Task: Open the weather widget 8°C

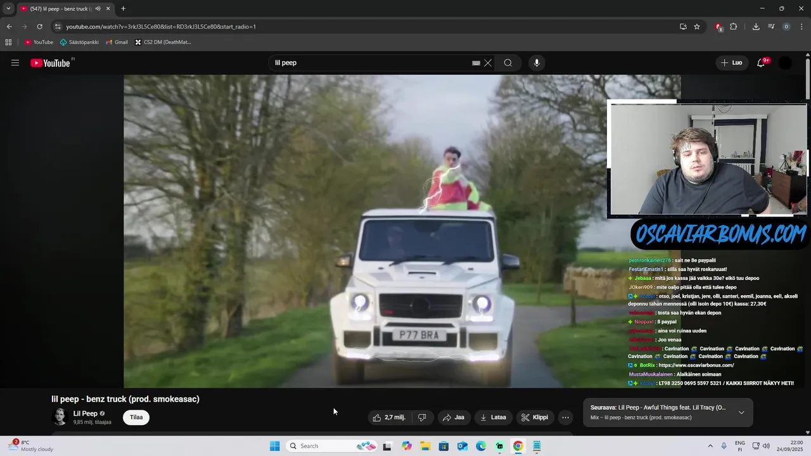Action: (30, 446)
